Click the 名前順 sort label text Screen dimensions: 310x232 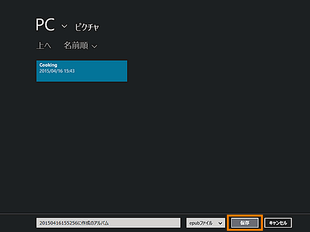[76, 45]
